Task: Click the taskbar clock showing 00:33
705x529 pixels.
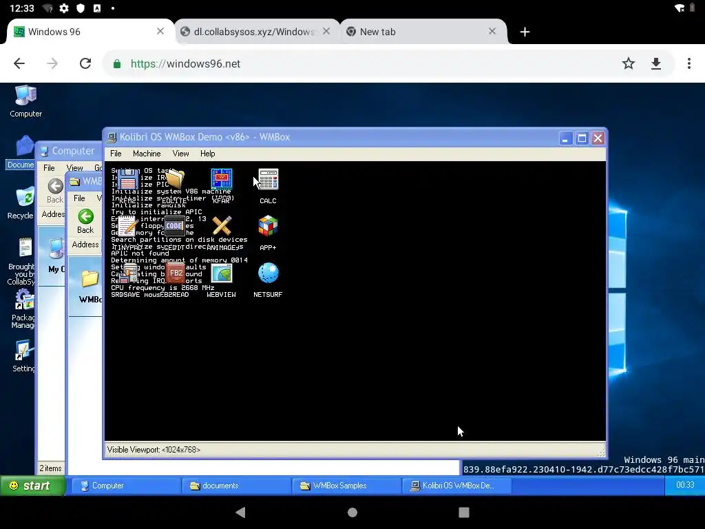Action: point(685,485)
